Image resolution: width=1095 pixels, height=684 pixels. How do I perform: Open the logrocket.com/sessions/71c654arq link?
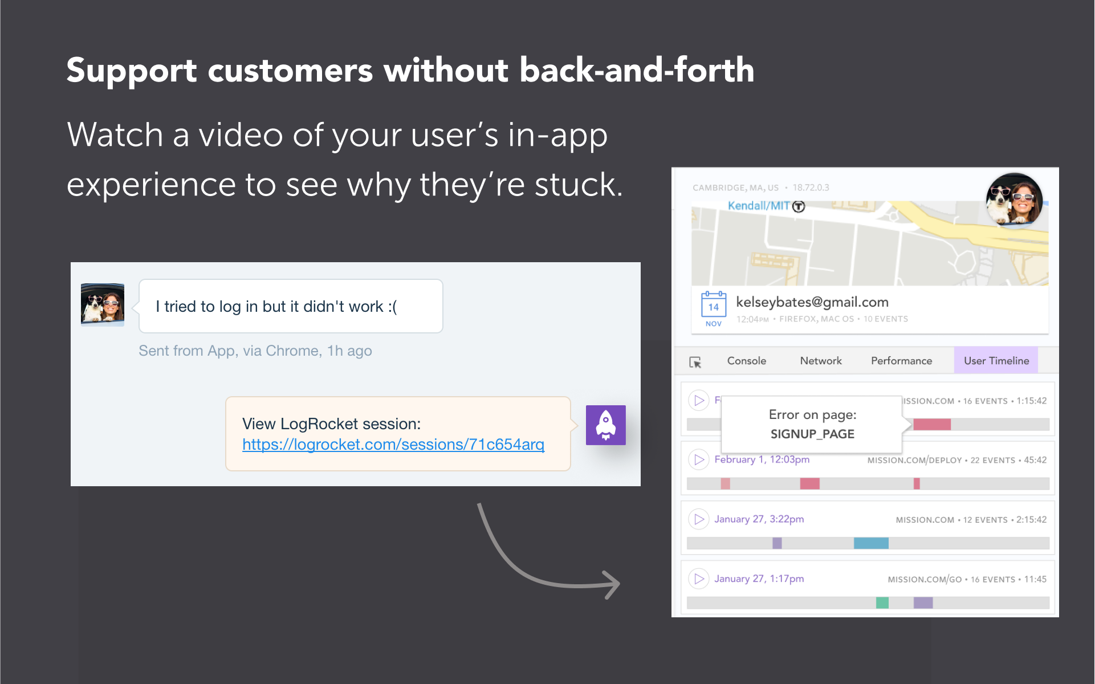[x=393, y=445]
